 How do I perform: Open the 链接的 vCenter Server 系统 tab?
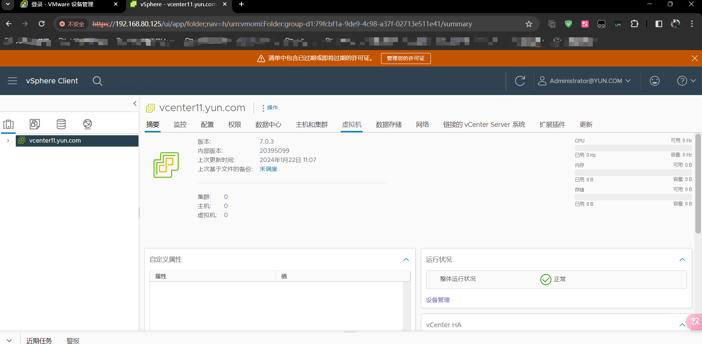point(484,125)
